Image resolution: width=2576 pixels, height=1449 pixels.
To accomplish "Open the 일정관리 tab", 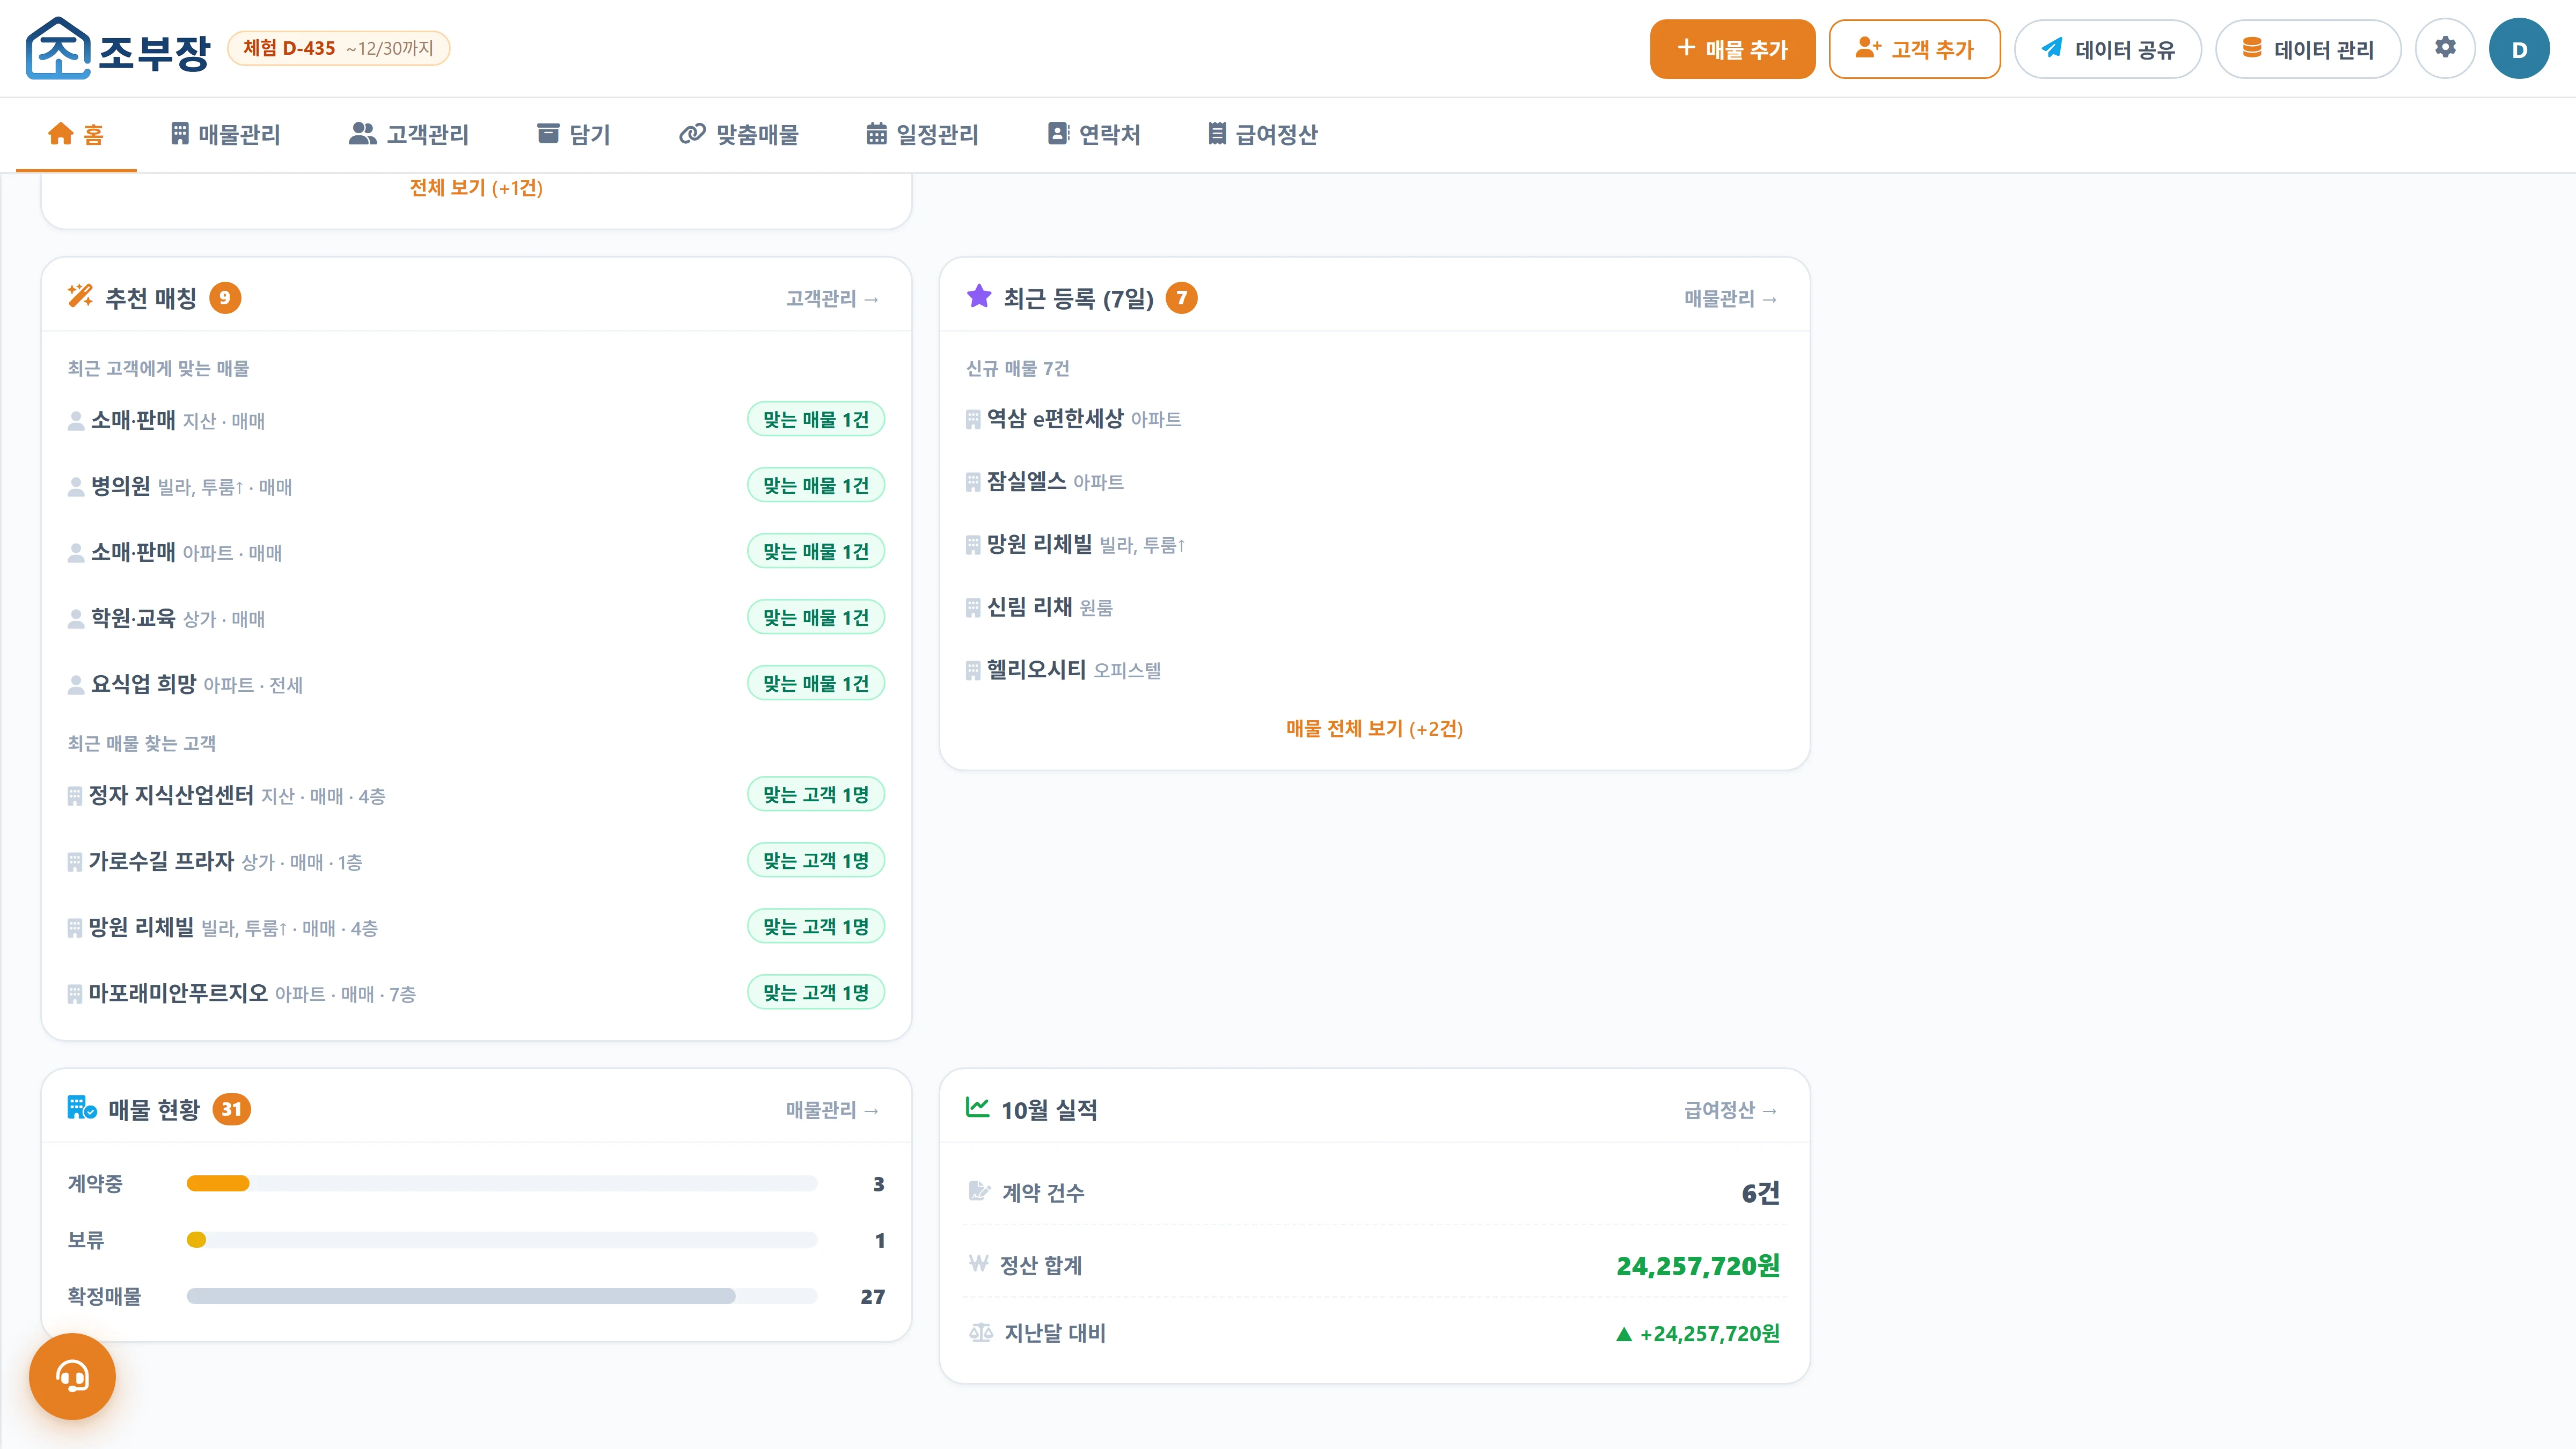I will (x=922, y=134).
